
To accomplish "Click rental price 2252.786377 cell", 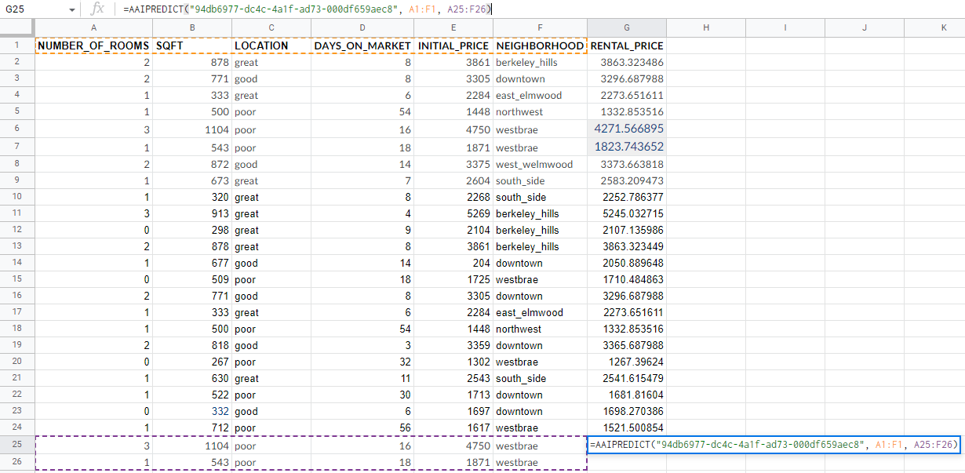I will tap(626, 197).
